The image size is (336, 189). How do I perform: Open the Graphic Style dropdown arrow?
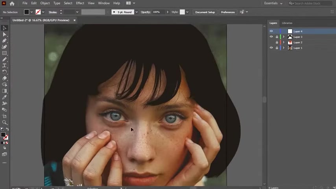coord(187,12)
